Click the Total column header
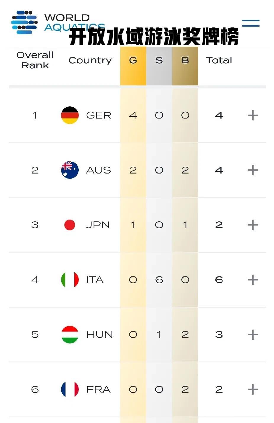Viewport: 274px width, 423px height. [219, 60]
